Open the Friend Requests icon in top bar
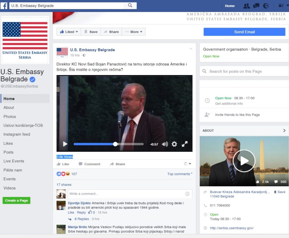The height and width of the screenshot is (238, 289). [x=246, y=6]
